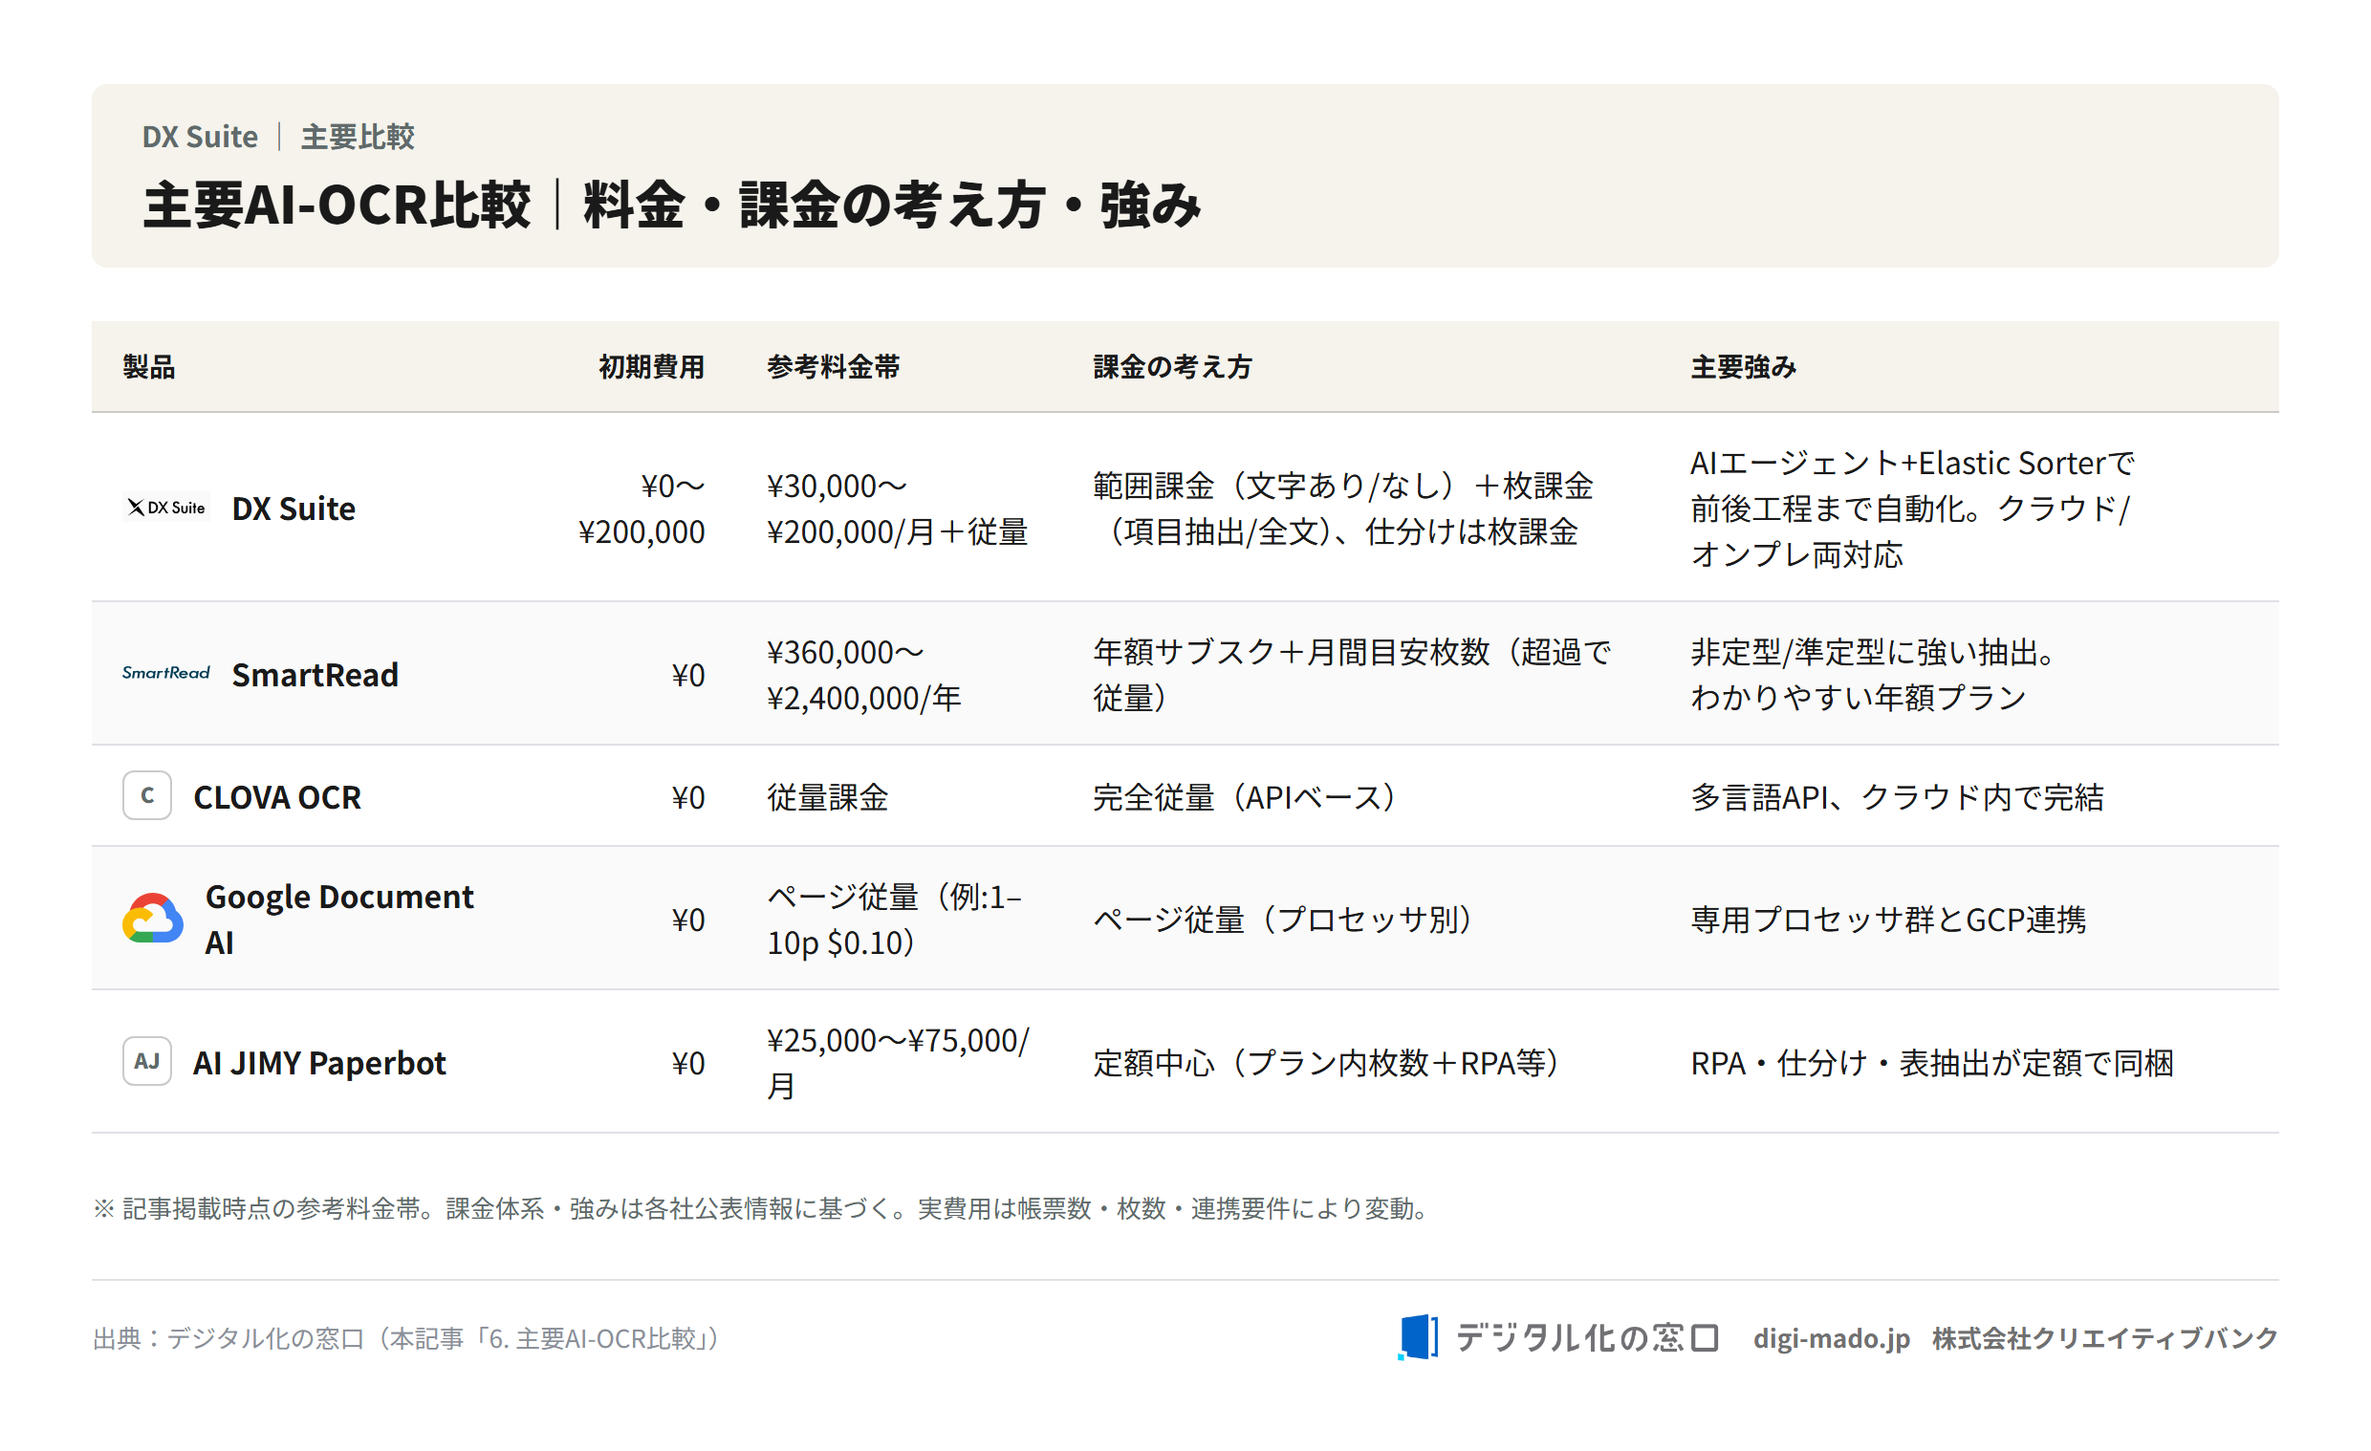Click the 完全従量（APIベース） cell
The height and width of the screenshot is (1451, 2371).
tap(1245, 796)
